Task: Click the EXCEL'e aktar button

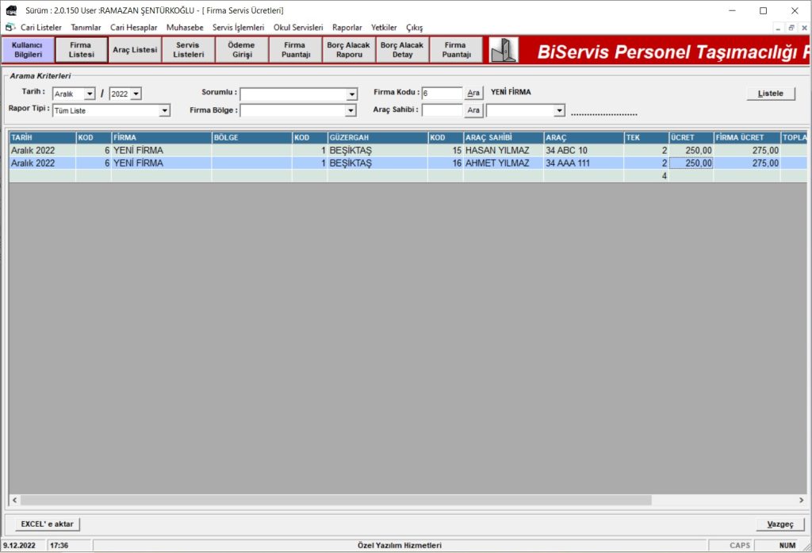Action: pos(48,524)
